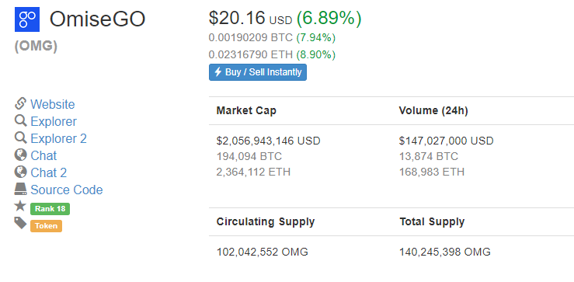The image size is (574, 282).
Task: Click the Buy / Sell Instantly button
Action: tap(258, 72)
